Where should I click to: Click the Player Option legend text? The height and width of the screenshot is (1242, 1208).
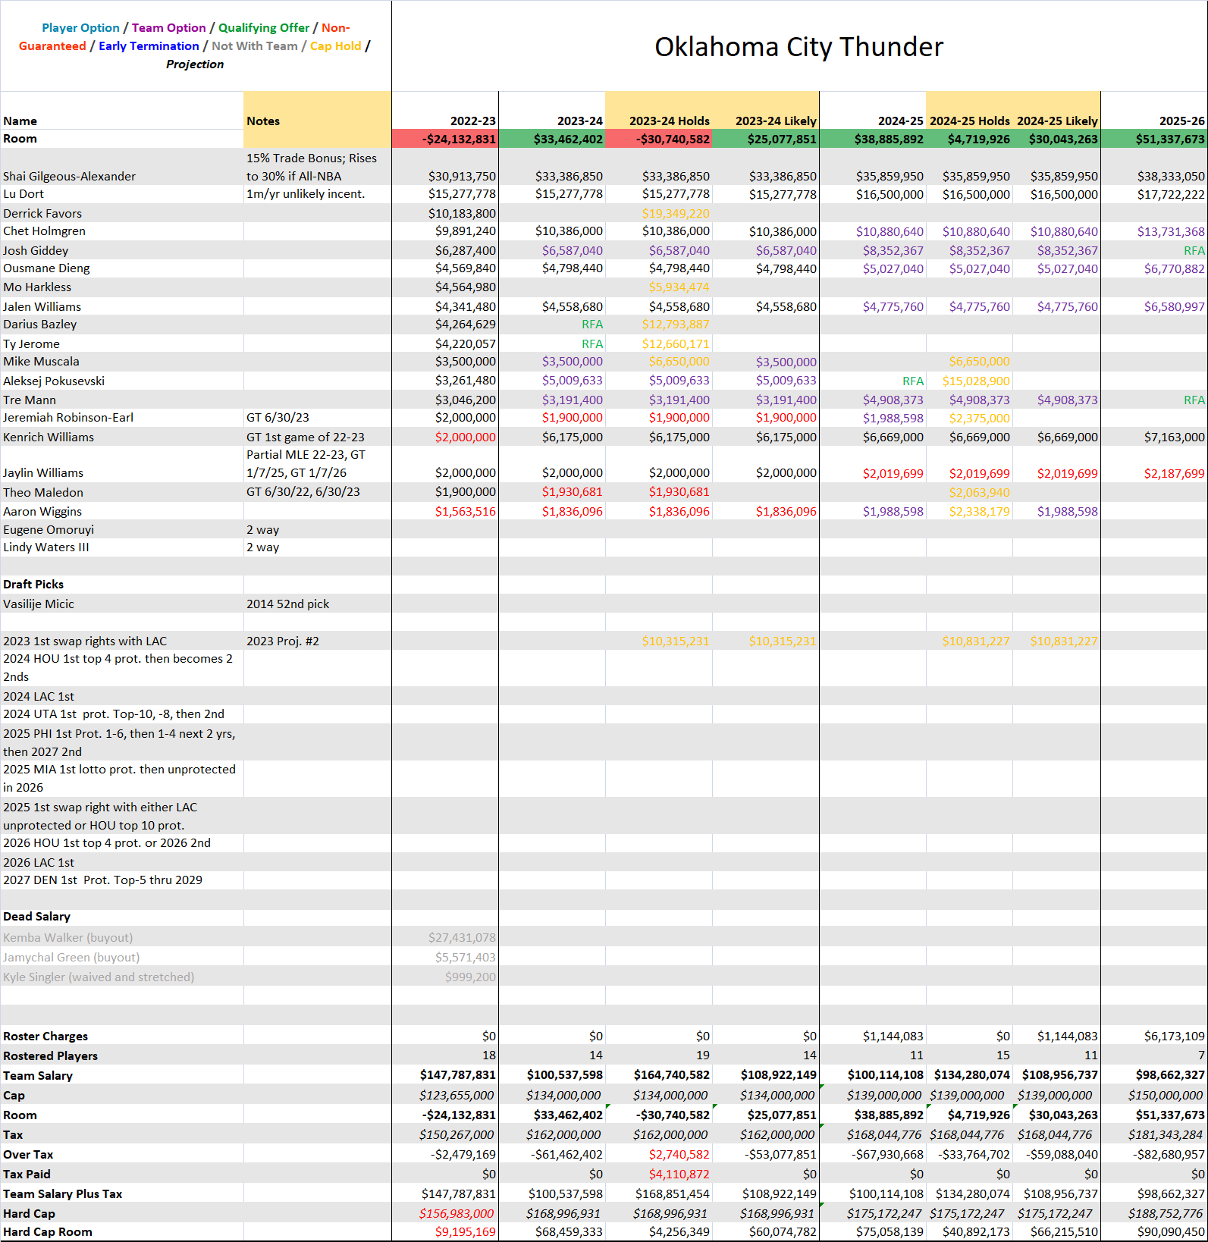(x=80, y=28)
